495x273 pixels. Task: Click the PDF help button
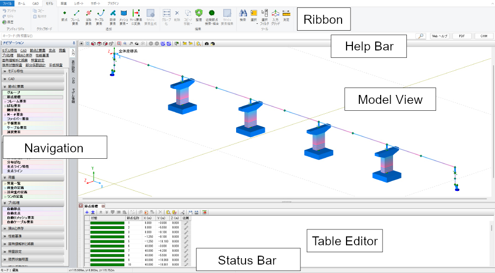[x=461, y=36]
